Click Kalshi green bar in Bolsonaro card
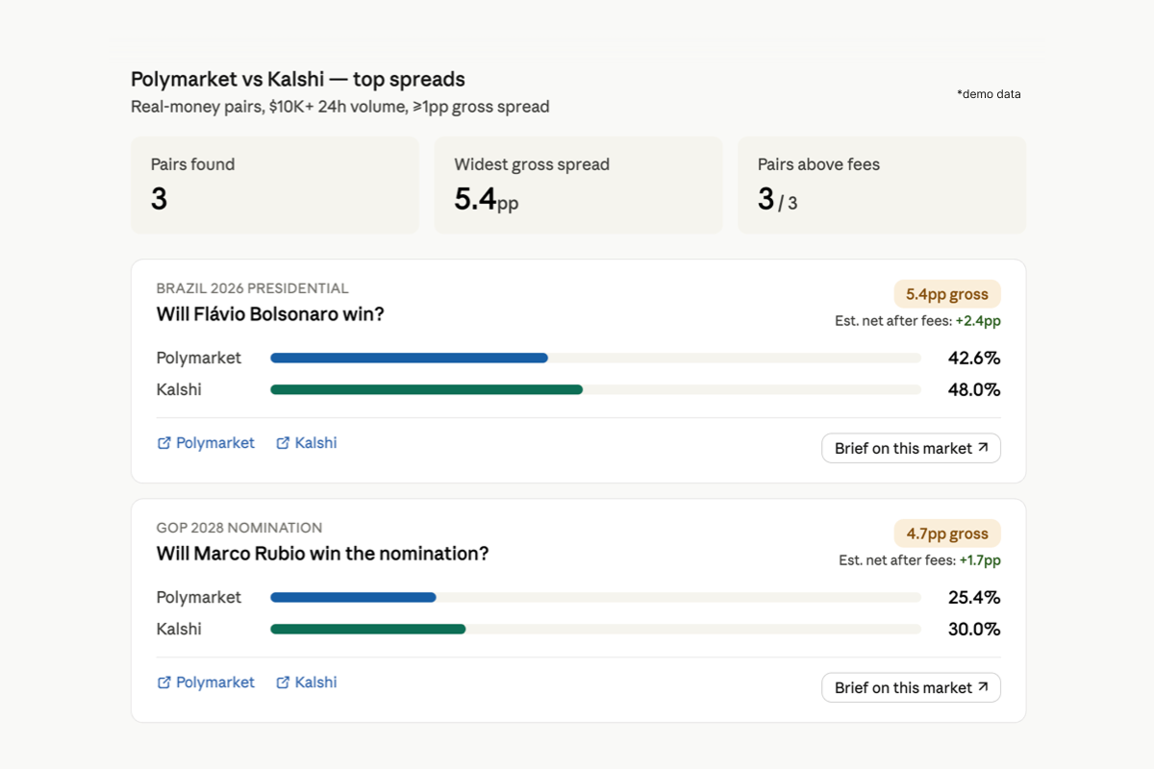1154x769 pixels. pos(426,389)
